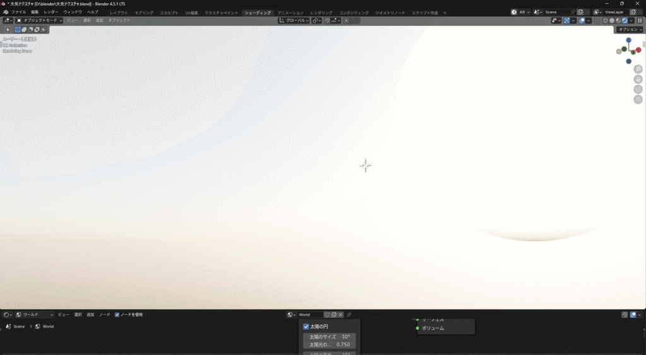Open the object visibility and selectability dropdown
646x355 pixels.
(556, 21)
